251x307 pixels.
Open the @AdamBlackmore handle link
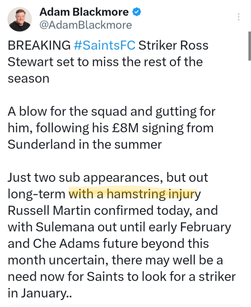85,25
